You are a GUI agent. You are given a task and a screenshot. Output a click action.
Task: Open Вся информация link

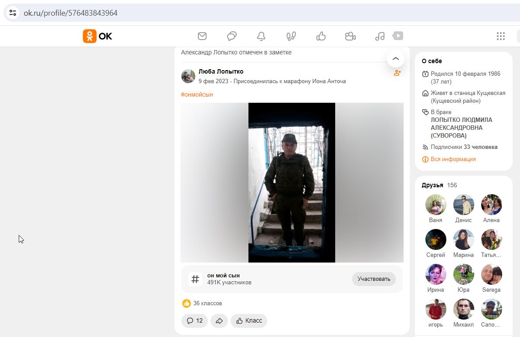point(453,159)
